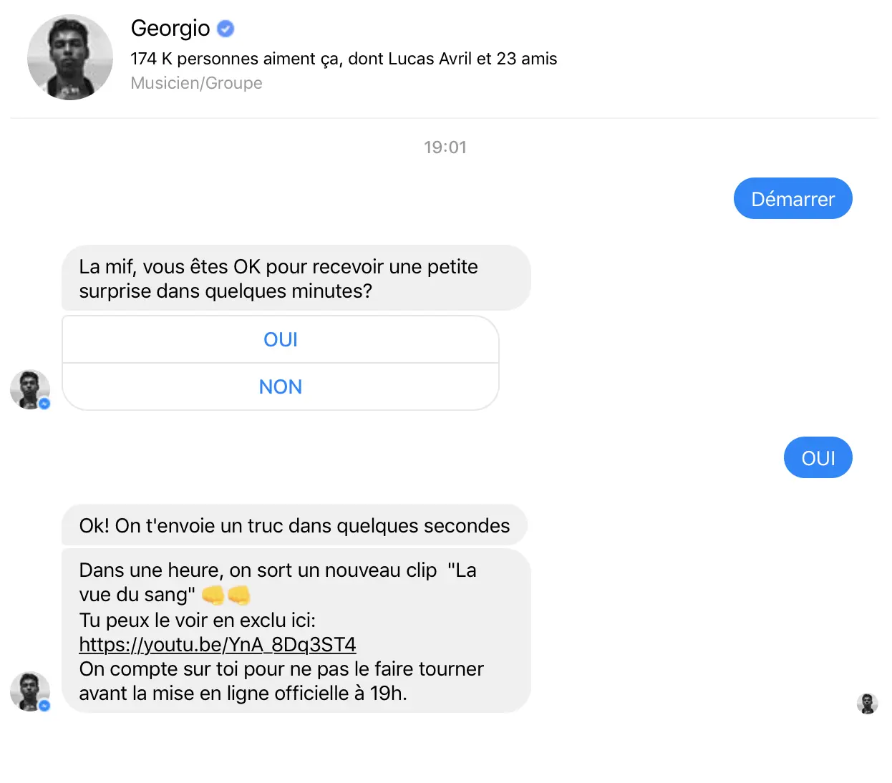Click Georgio's large profile picture in header
This screenshot has height=783, width=892.
coord(70,57)
